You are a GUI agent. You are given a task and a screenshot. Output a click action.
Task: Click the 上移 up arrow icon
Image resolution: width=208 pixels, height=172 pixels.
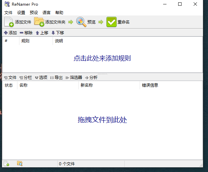coord(38,33)
